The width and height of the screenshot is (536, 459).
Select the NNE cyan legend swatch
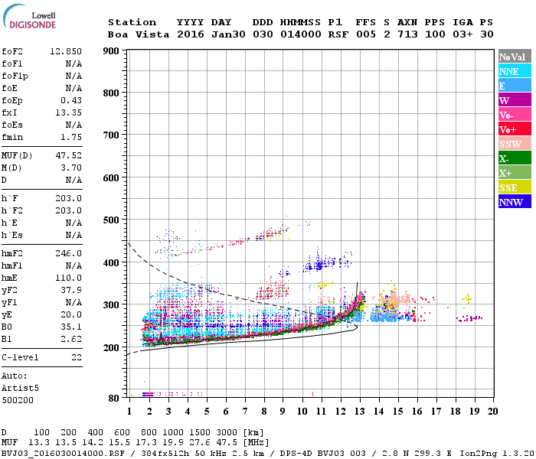(515, 71)
